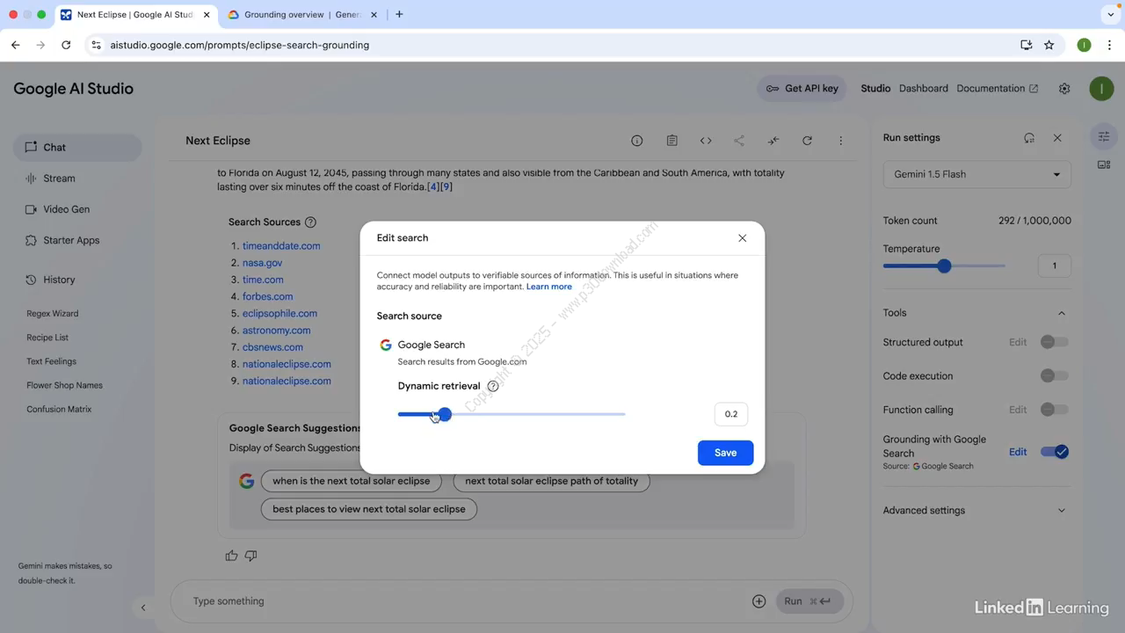
Task: Click the thumbs down feedback icon
Action: [251, 556]
